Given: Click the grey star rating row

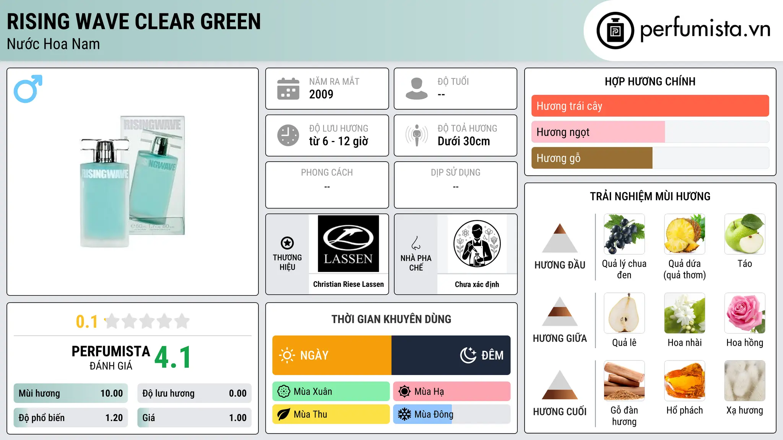Looking at the screenshot, I should [x=147, y=321].
